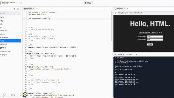
Task: Create a new folder with the folder icon
Action: [x=18, y=9]
